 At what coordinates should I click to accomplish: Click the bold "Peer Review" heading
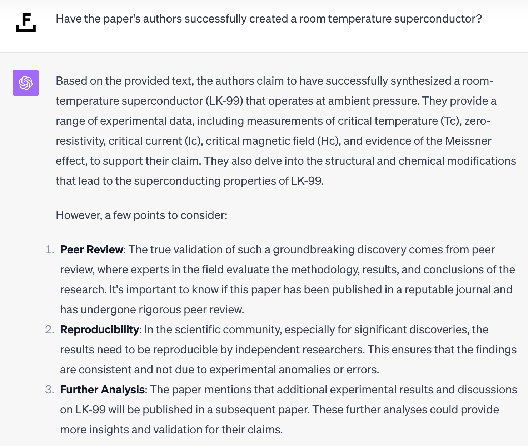91,249
